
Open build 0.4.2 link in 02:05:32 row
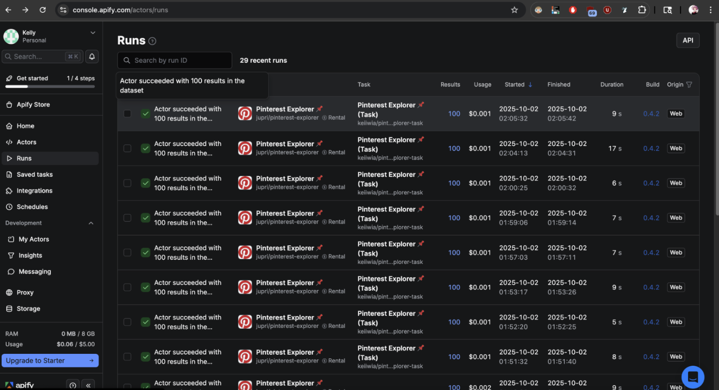click(x=651, y=114)
